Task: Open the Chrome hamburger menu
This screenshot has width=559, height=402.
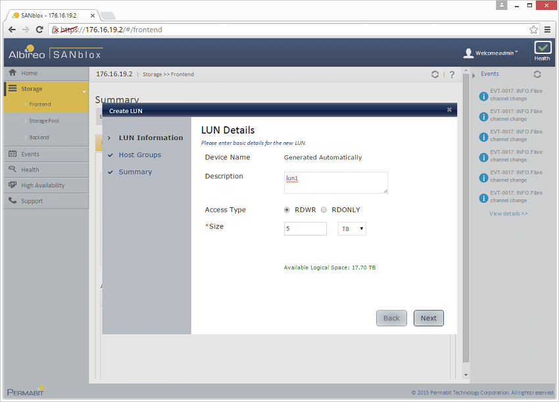Action: click(x=548, y=30)
